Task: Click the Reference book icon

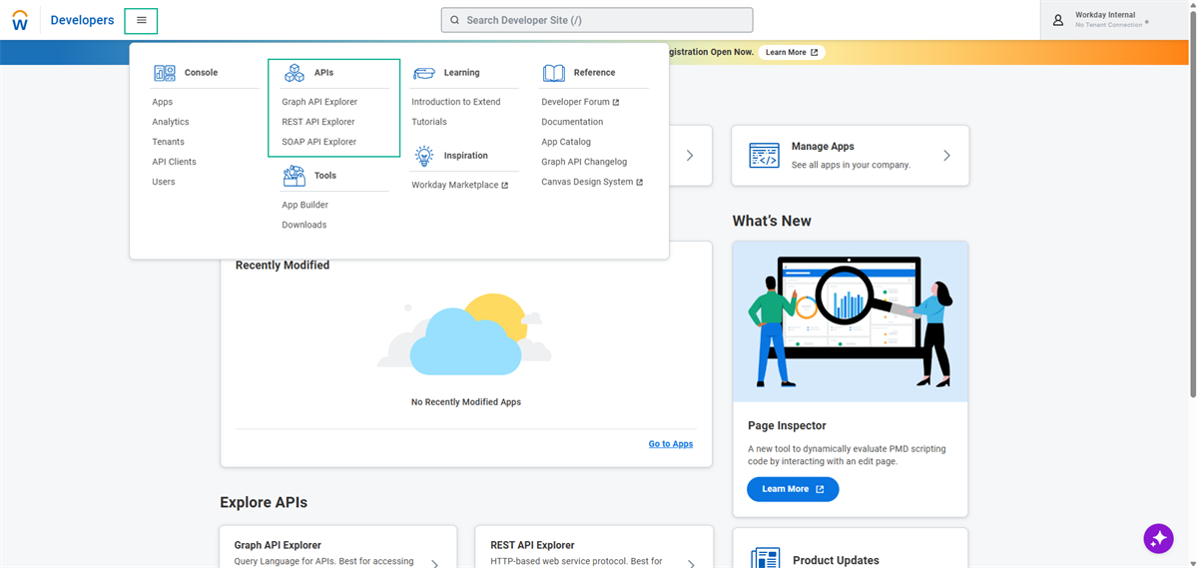Action: 554,73
